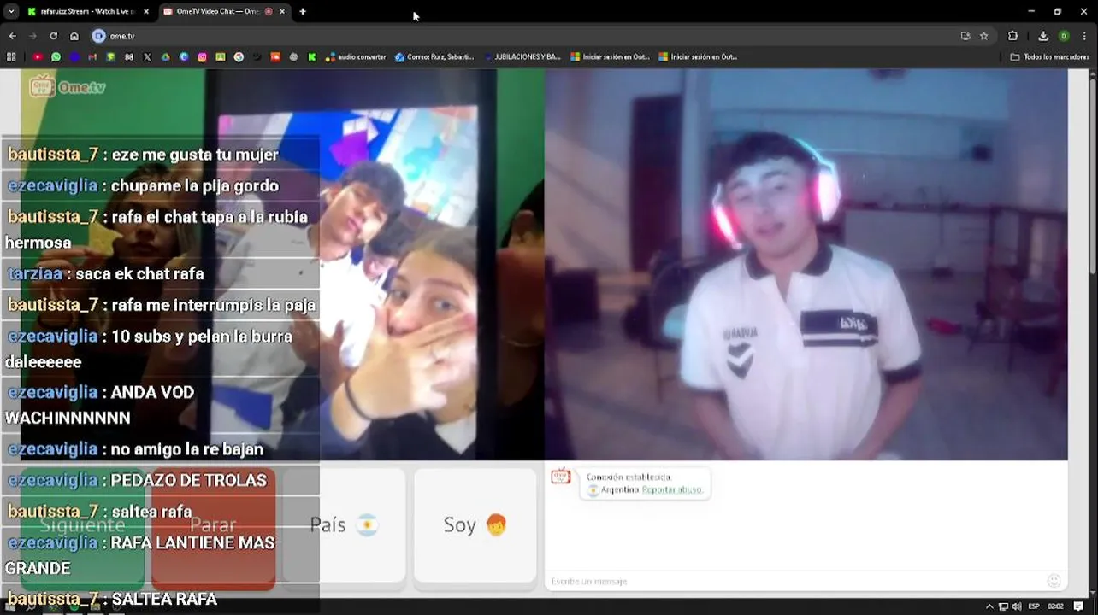Open the Instagram bookmark
1098x615 pixels.
coord(202,57)
